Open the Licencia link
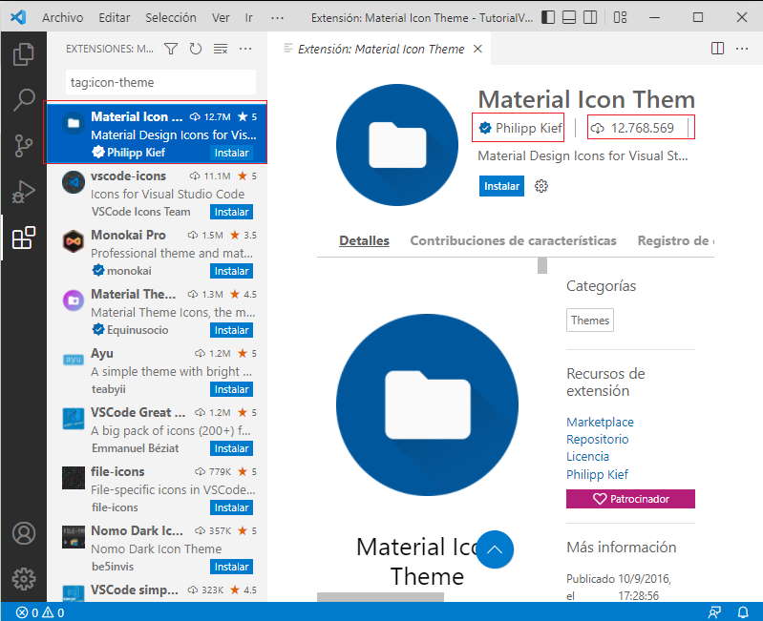 pos(587,457)
